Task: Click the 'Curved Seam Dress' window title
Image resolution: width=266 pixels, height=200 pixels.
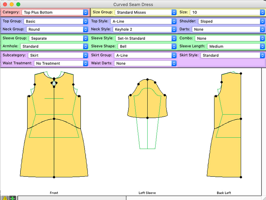Action: 133,5
